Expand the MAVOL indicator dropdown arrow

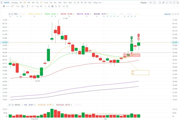22,105
